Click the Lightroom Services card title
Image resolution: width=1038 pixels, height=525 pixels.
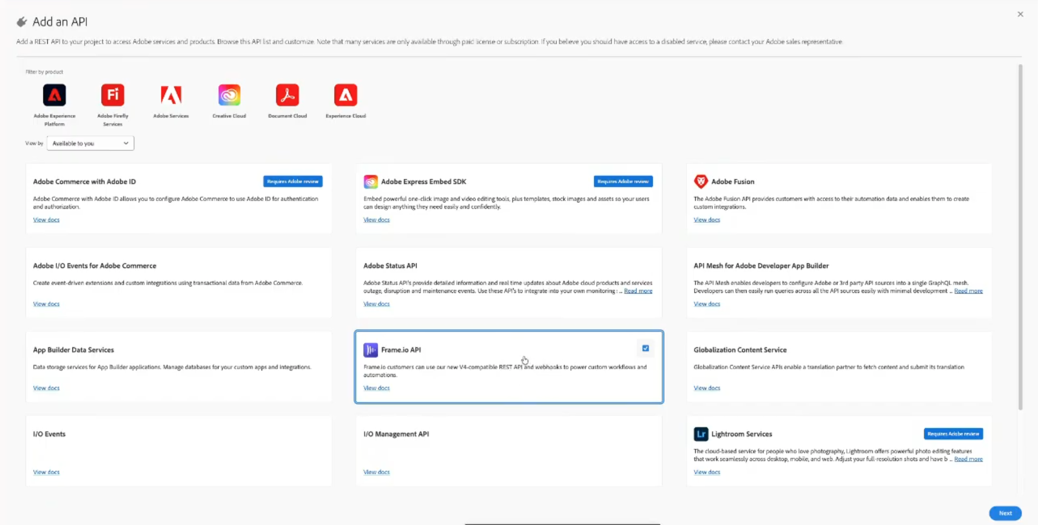(742, 434)
